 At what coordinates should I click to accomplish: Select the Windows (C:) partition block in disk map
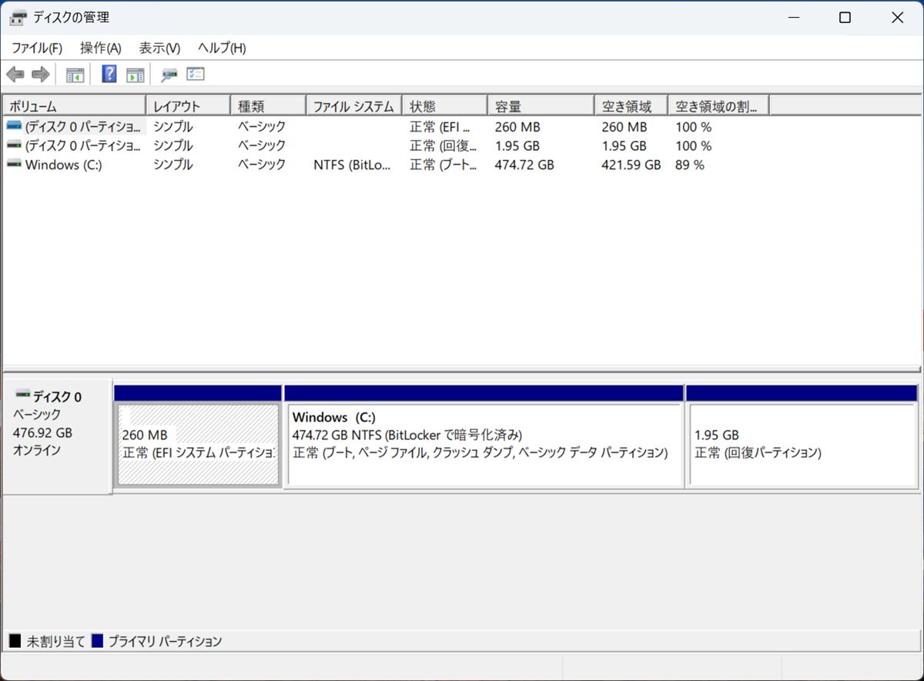pos(483,445)
